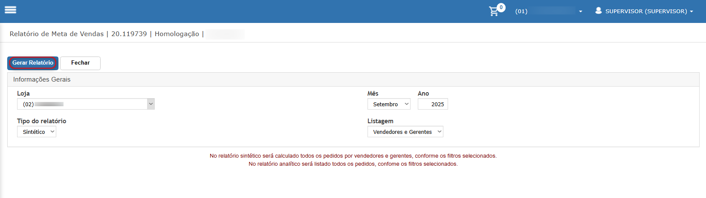
Task: Click the cart item count badge
Action: click(501, 7)
